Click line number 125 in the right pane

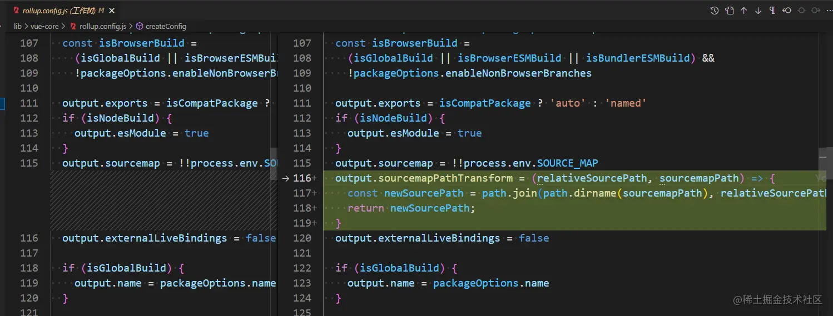303,313
